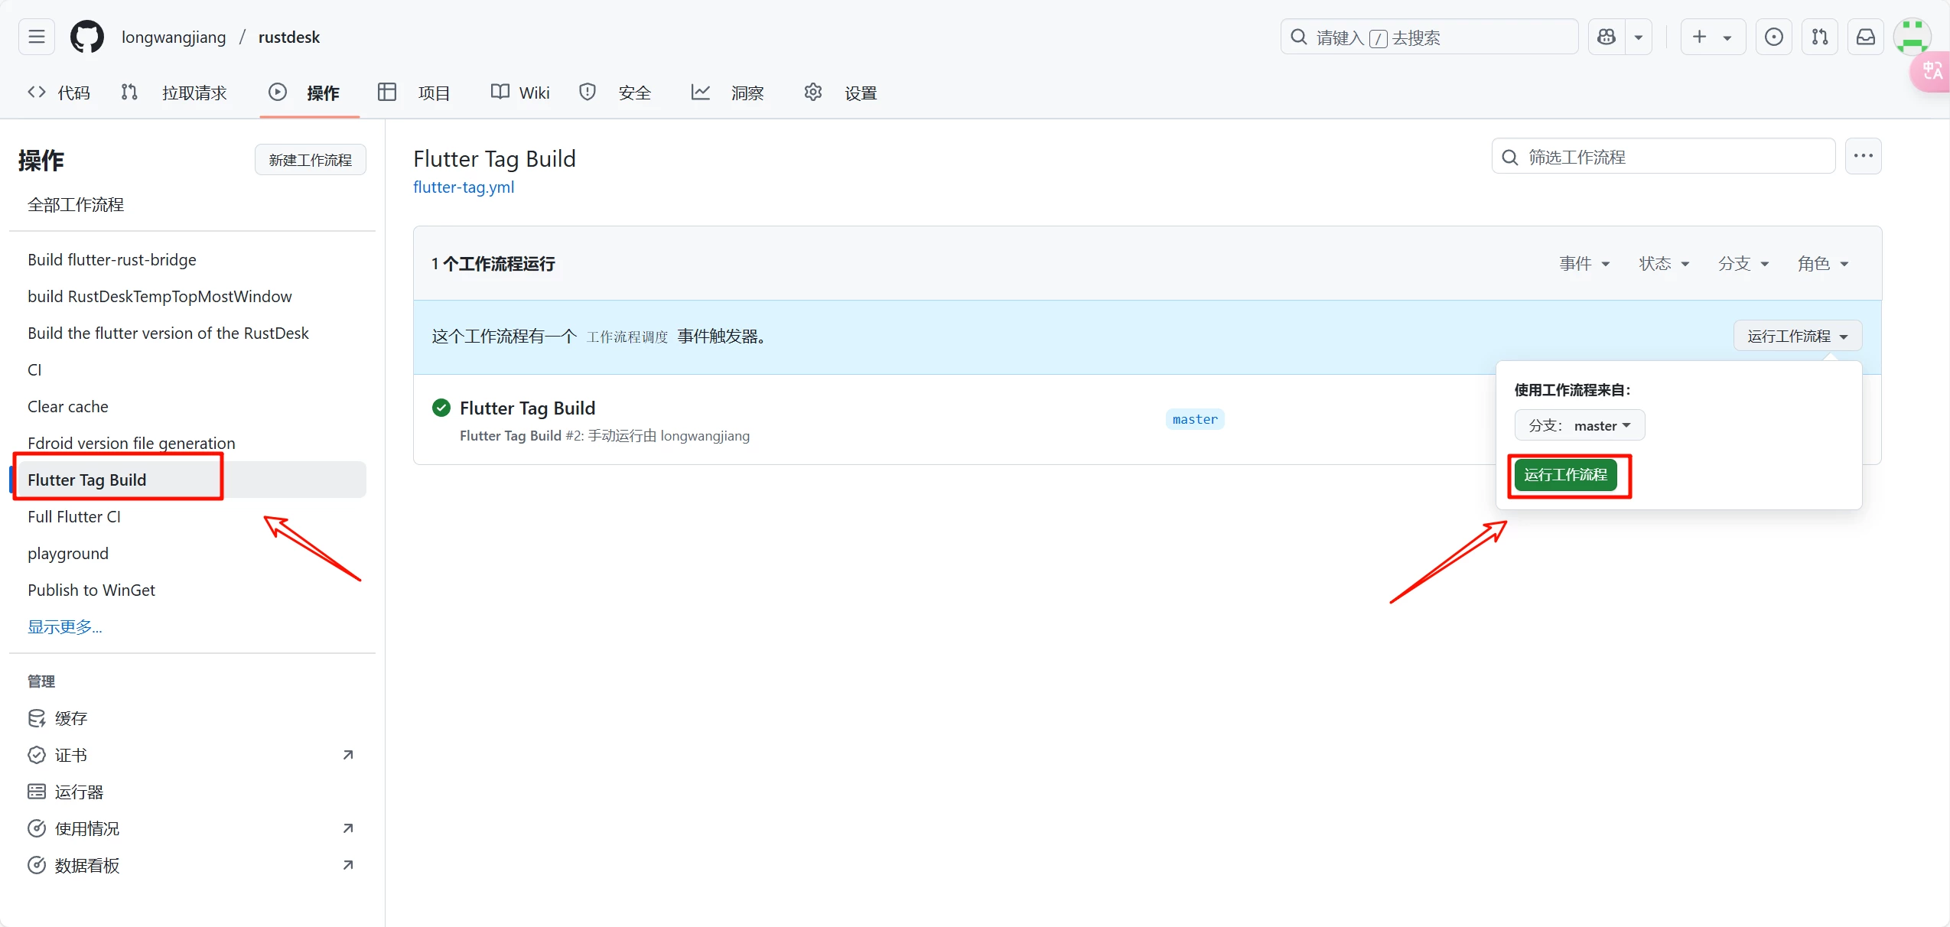The image size is (1950, 927).
Task: Expand the 事件 filter dropdown
Action: [x=1584, y=264]
